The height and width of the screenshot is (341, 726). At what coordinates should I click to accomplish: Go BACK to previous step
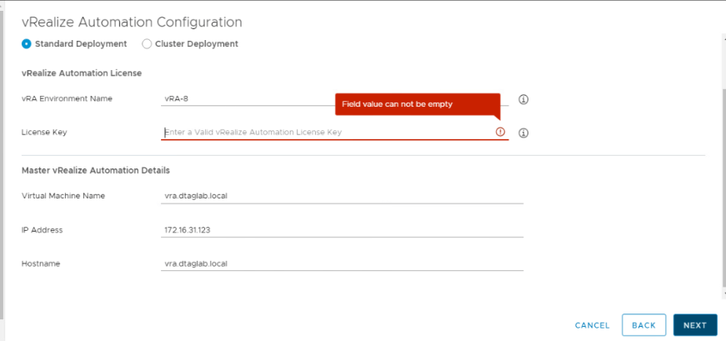coord(643,325)
